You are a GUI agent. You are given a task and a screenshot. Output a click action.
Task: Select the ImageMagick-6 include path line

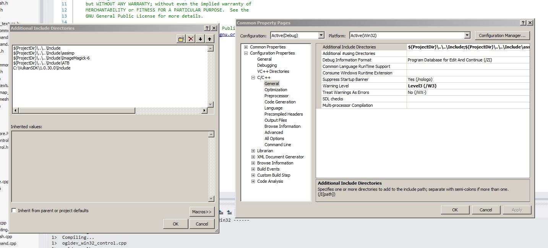[x=51, y=58]
